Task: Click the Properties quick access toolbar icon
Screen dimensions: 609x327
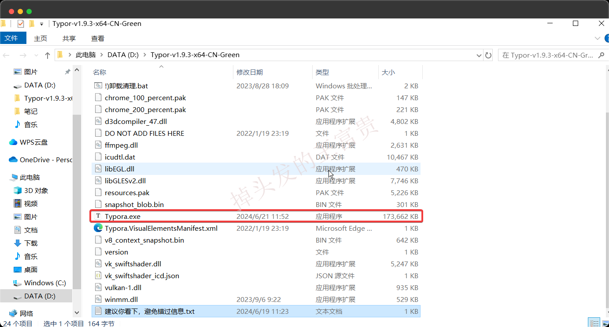Action: [21, 24]
